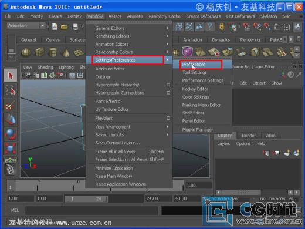
Task: Click Show in the Channel Box
Action: tap(276, 83)
